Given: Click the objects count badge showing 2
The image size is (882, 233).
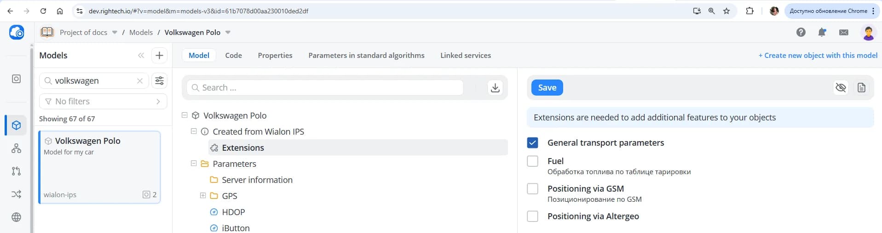Looking at the screenshot, I should (150, 195).
